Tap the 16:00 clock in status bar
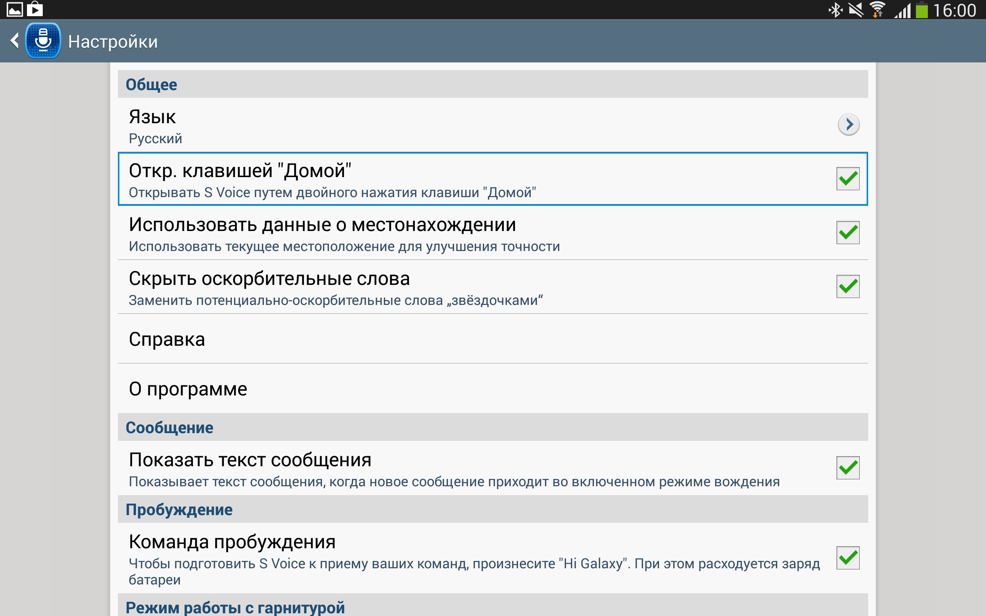 [x=955, y=10]
